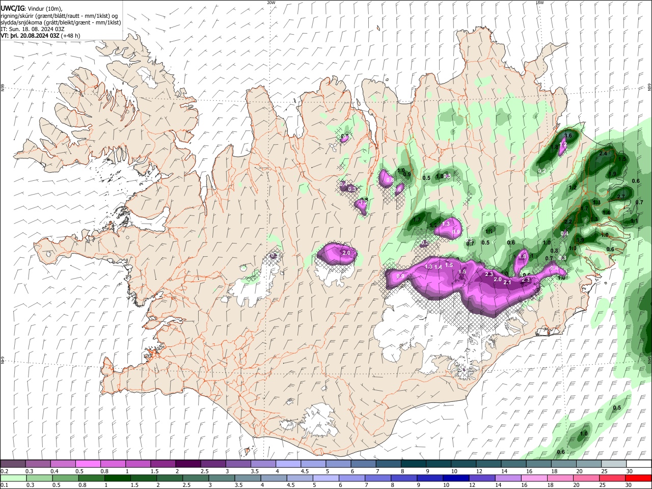Click the dark blue swatch labeled 10, lower legend

[x=455, y=478]
